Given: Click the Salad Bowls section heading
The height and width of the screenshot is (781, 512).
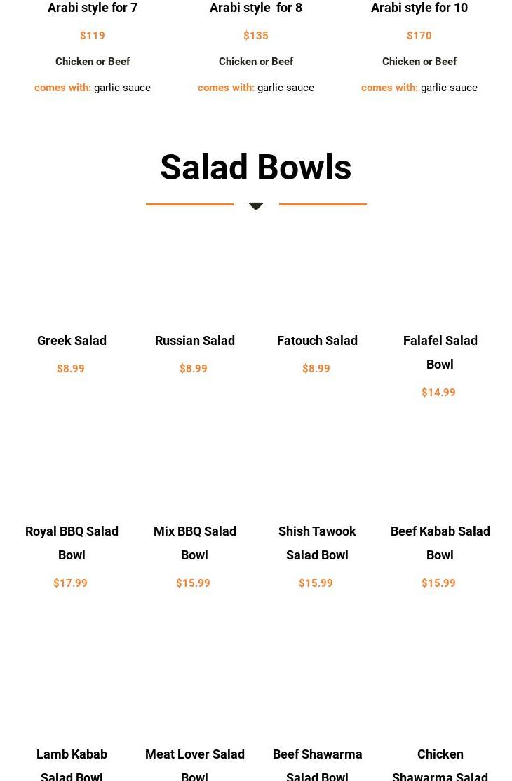Looking at the screenshot, I should 255,168.
